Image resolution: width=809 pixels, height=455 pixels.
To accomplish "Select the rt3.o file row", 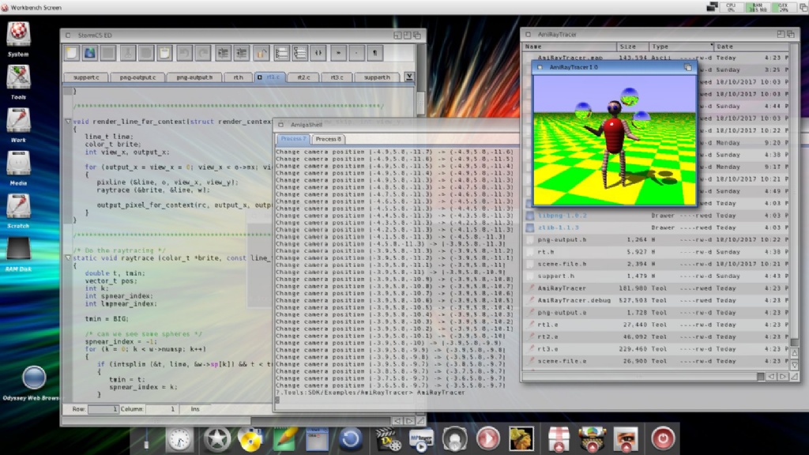I will tap(657, 349).
